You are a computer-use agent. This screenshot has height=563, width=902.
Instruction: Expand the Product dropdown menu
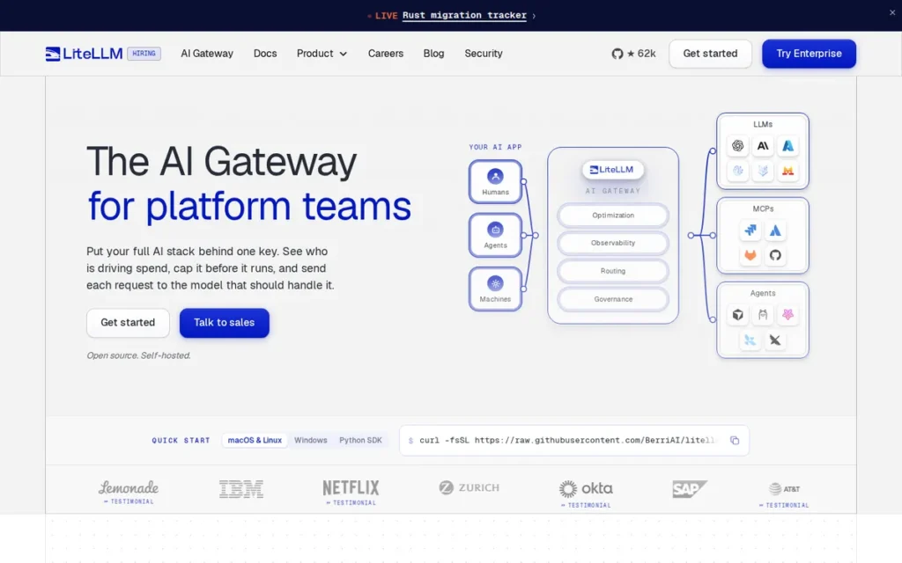coord(322,54)
